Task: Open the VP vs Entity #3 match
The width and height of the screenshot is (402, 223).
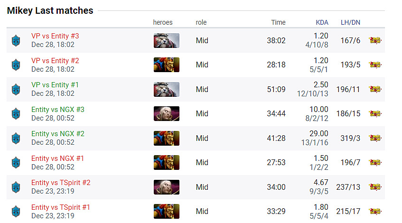Action: tap(55, 36)
